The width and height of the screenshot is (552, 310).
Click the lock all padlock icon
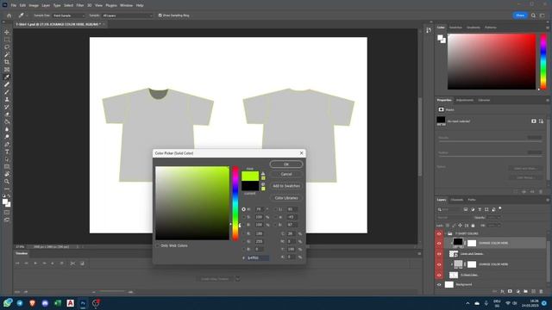click(x=473, y=226)
